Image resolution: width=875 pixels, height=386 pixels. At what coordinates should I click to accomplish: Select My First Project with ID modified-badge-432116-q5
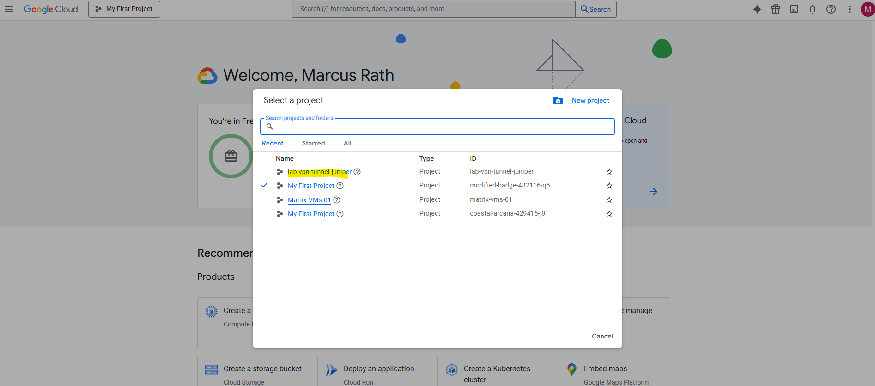point(311,186)
